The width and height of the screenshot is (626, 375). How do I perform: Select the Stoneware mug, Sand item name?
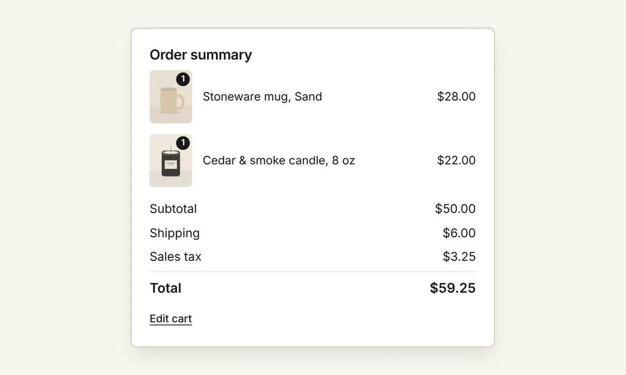click(x=262, y=97)
